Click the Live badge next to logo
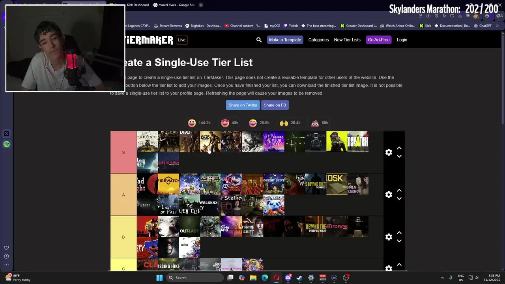 pos(181,40)
